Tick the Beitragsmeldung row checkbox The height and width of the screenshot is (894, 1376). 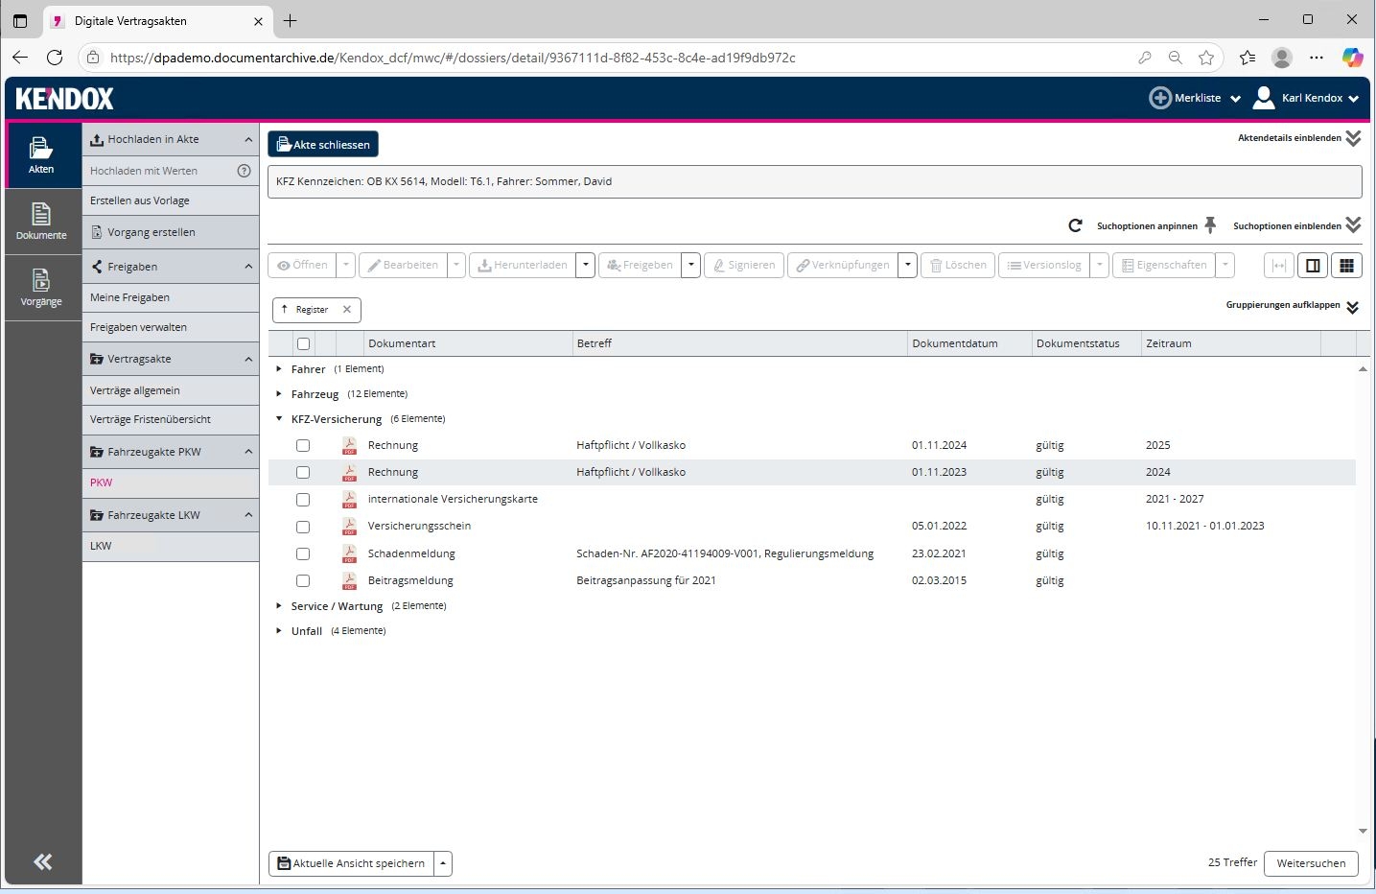click(x=303, y=580)
